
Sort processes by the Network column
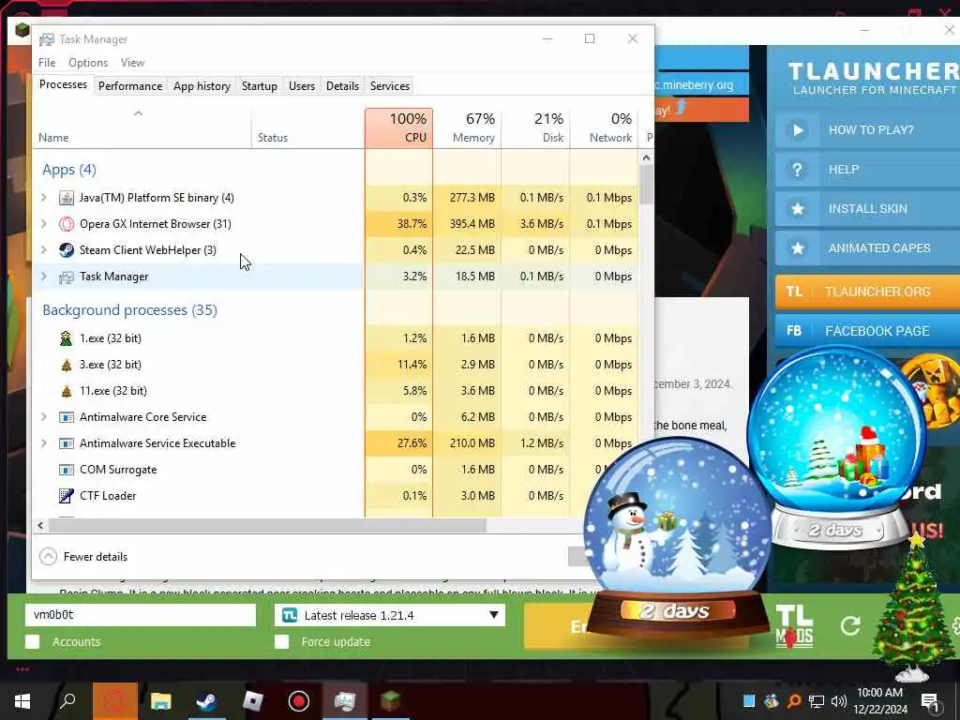click(605, 127)
